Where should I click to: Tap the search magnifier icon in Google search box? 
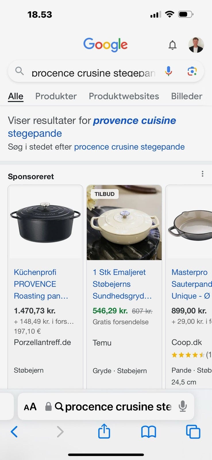coord(19,71)
